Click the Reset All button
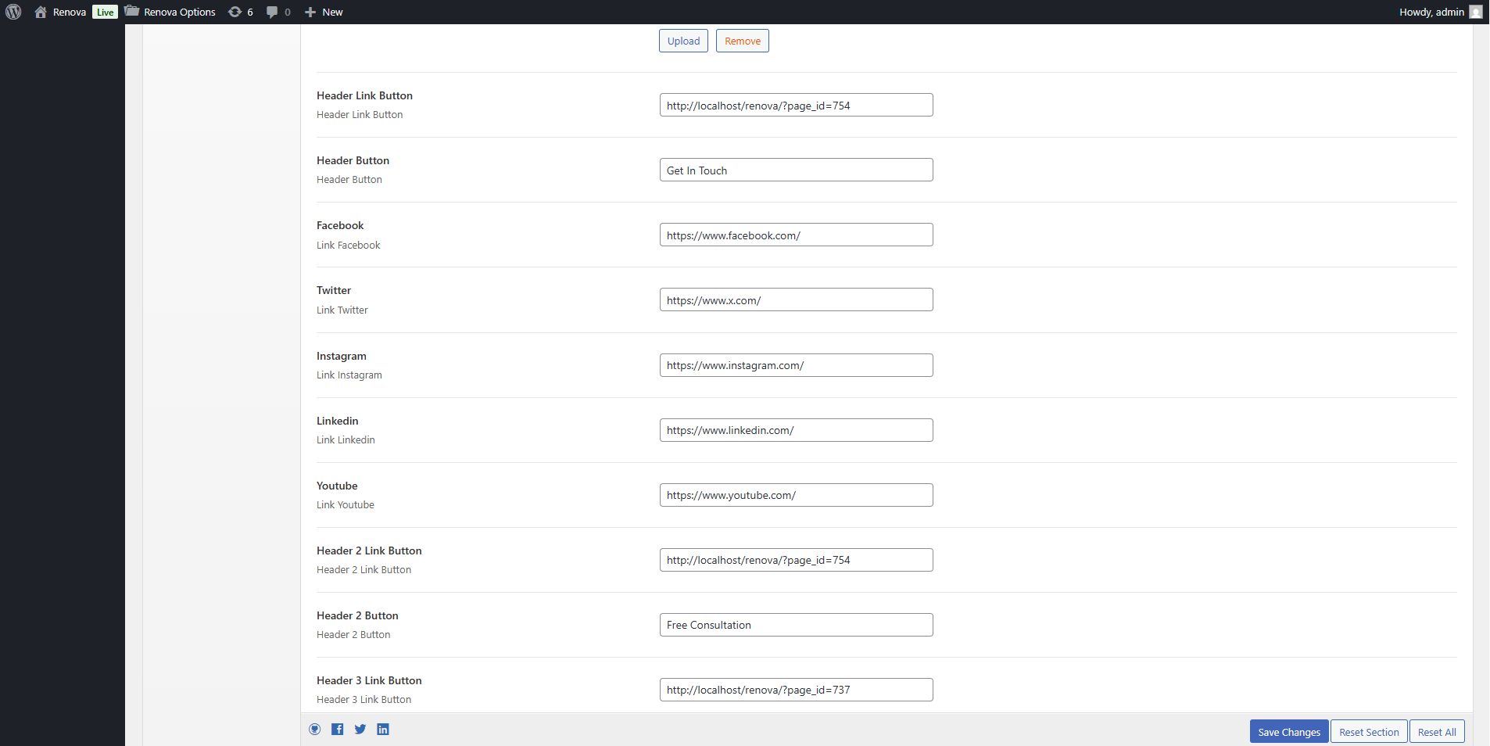The image size is (1490, 746). coord(1436,732)
